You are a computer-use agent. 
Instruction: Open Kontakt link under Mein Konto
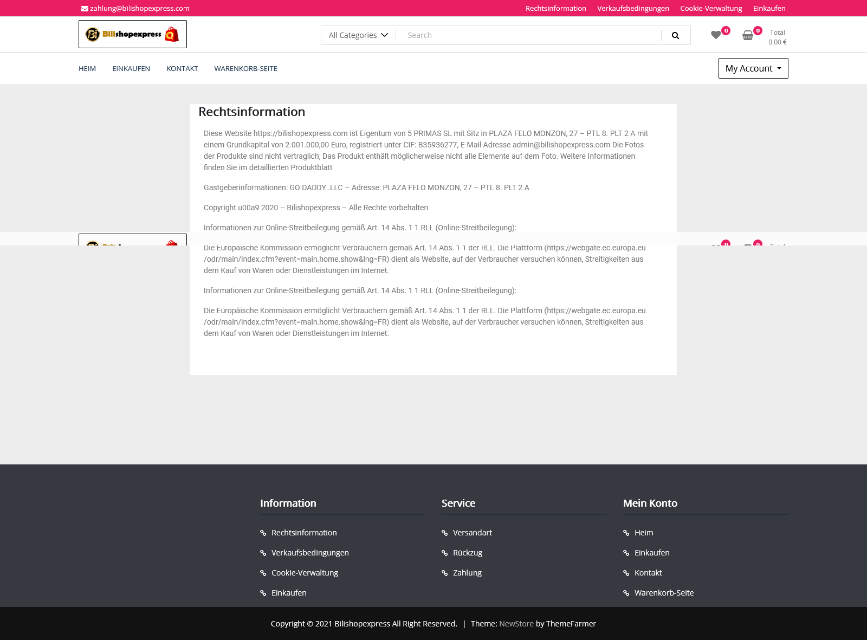648,573
